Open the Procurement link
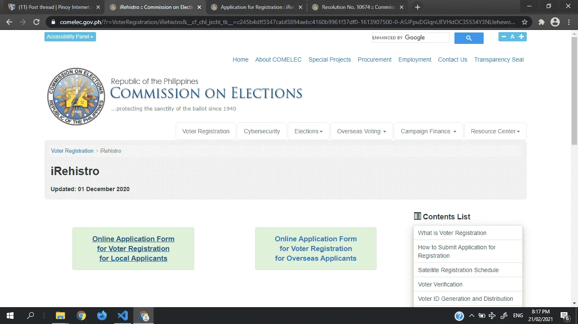The image size is (578, 324). tap(374, 59)
